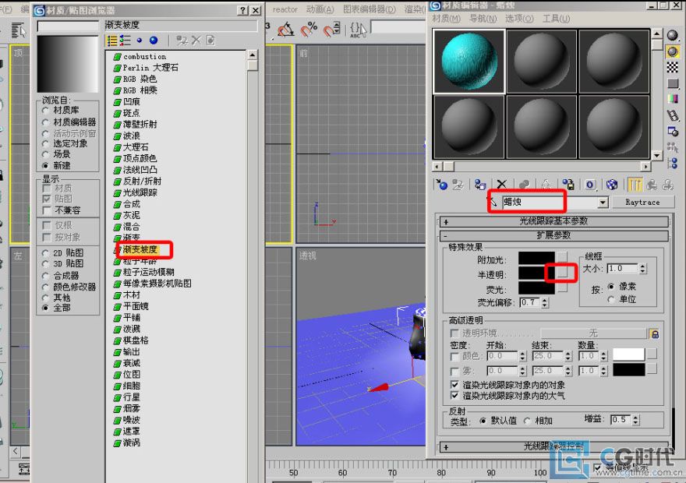Toggle Show Map in Viewport cube icon
Viewport: 686px width, 483px height.
pyautogui.click(x=612, y=185)
